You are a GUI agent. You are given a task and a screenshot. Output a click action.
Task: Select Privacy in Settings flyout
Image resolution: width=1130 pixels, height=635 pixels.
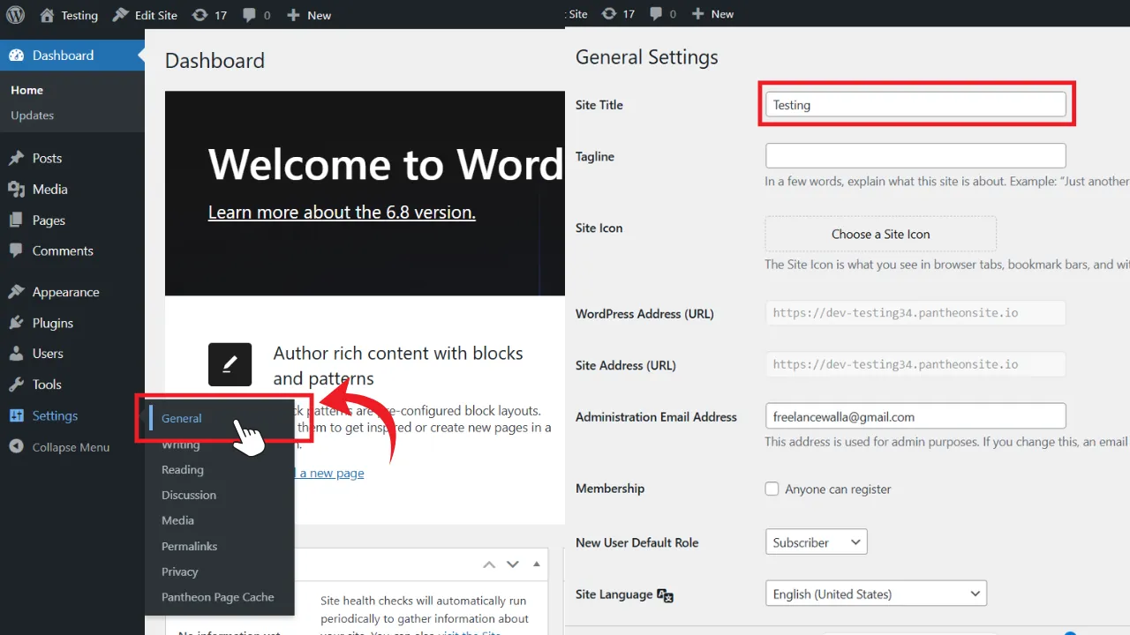point(180,572)
